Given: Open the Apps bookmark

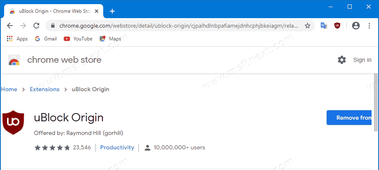Looking at the screenshot, I should tap(17, 39).
